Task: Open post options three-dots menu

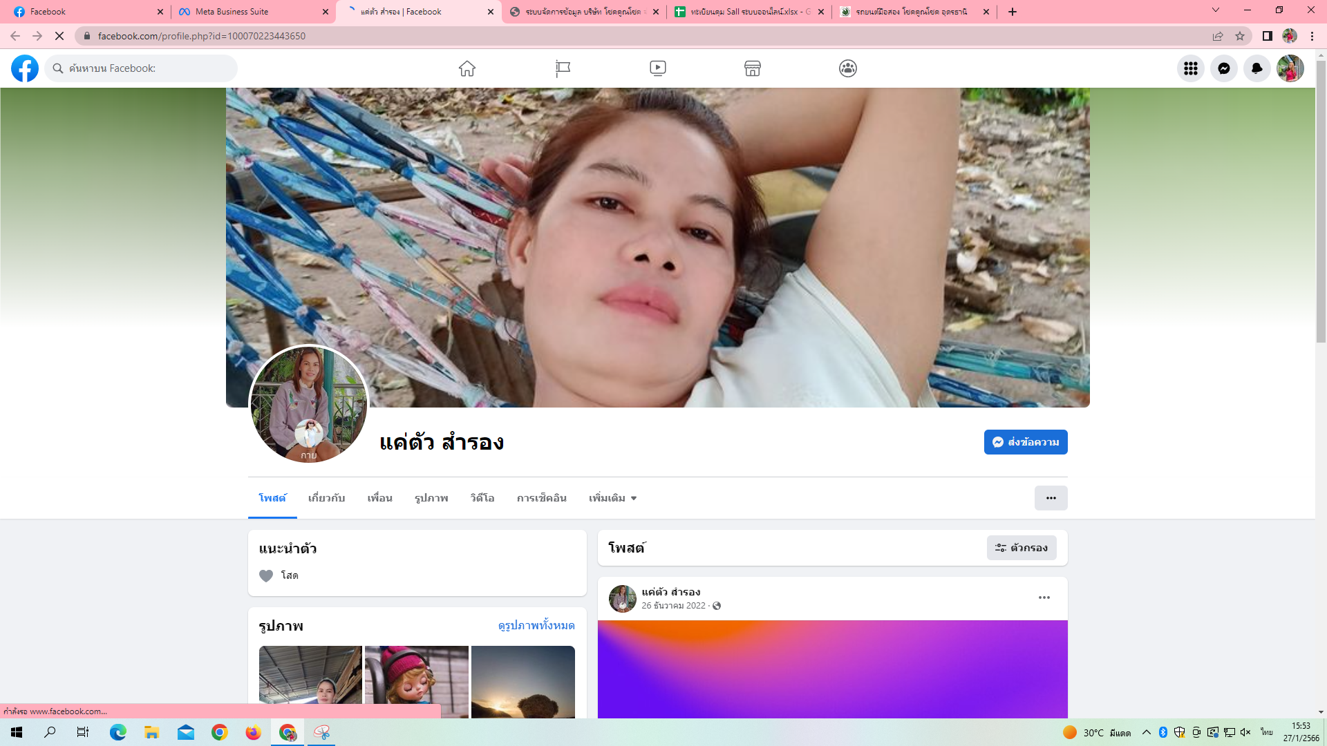Action: tap(1044, 597)
